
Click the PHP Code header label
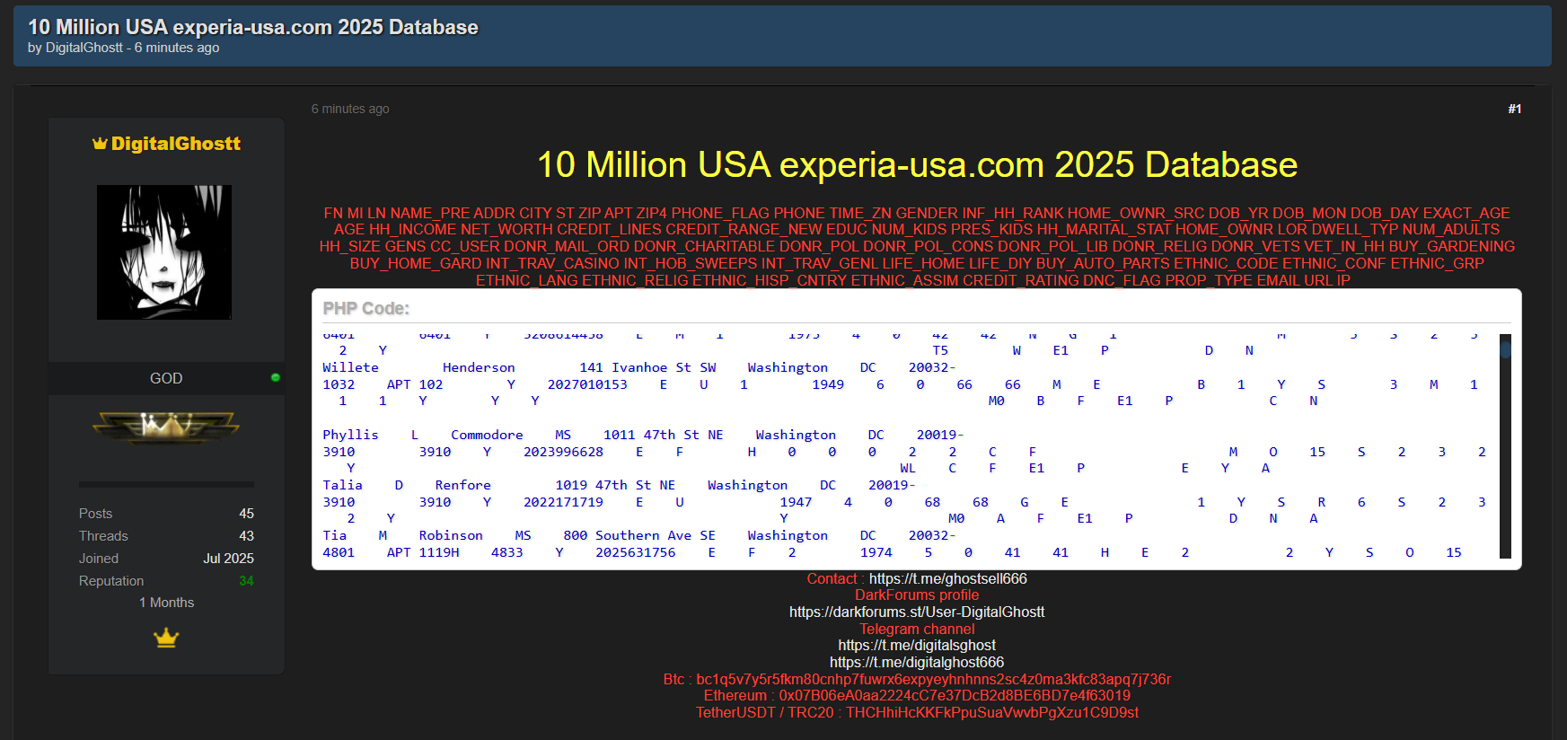coord(366,308)
